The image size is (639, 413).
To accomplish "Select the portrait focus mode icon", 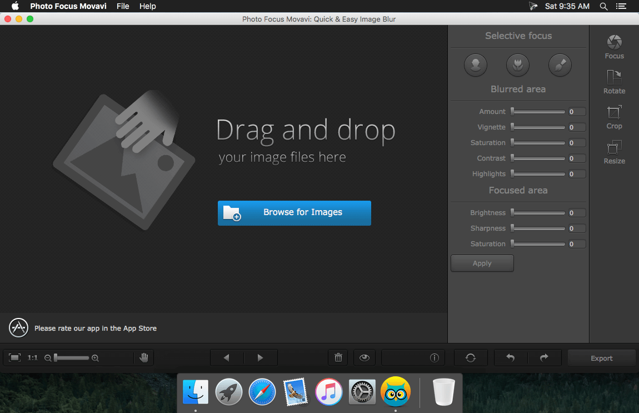I will [x=476, y=65].
